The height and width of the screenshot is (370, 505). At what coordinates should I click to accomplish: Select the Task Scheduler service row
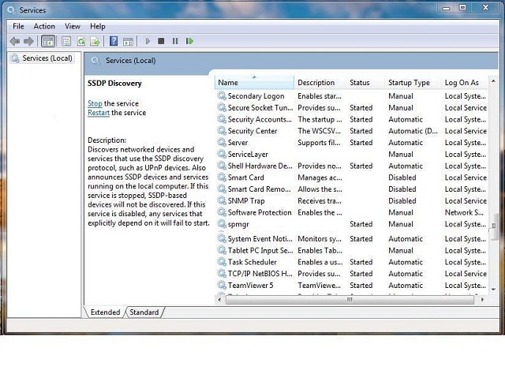[x=252, y=262]
